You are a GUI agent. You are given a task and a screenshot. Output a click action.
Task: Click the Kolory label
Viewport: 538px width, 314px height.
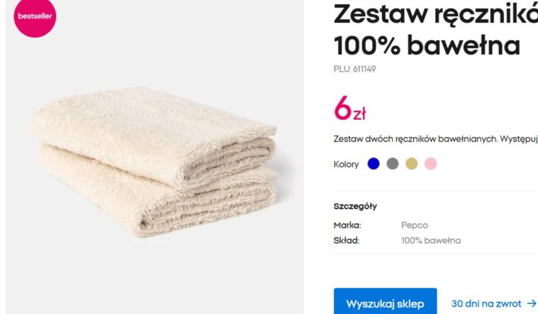(x=346, y=164)
